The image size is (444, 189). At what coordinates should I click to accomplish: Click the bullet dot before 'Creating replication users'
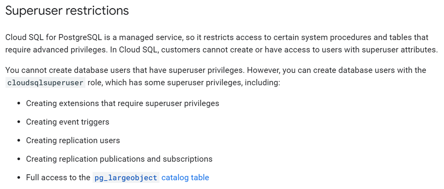(x=19, y=141)
